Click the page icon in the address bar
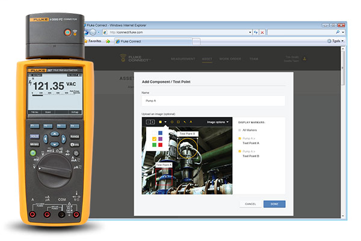Screen dimensions: 361x241 [x=105, y=32]
